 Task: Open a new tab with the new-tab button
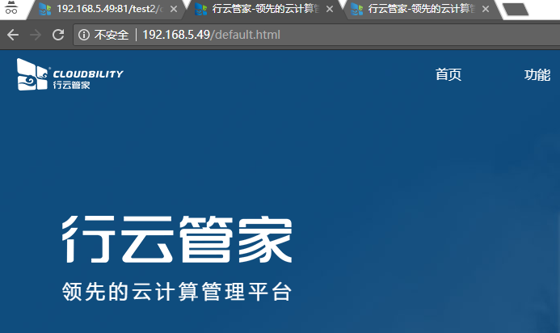tap(516, 9)
